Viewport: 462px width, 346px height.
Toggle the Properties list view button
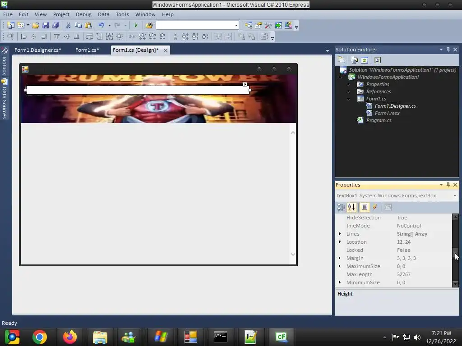tap(365, 207)
